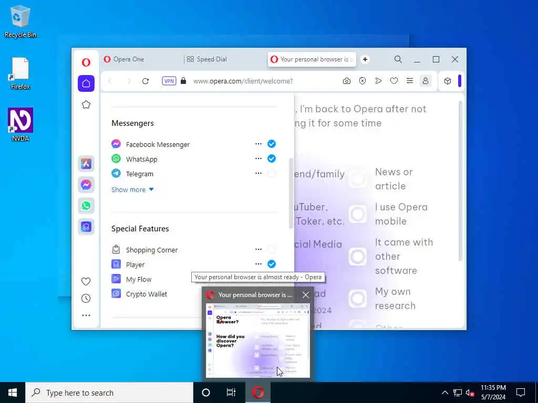Open WhatsApp from the sidebar
This screenshot has width=538, height=403.
[86, 206]
